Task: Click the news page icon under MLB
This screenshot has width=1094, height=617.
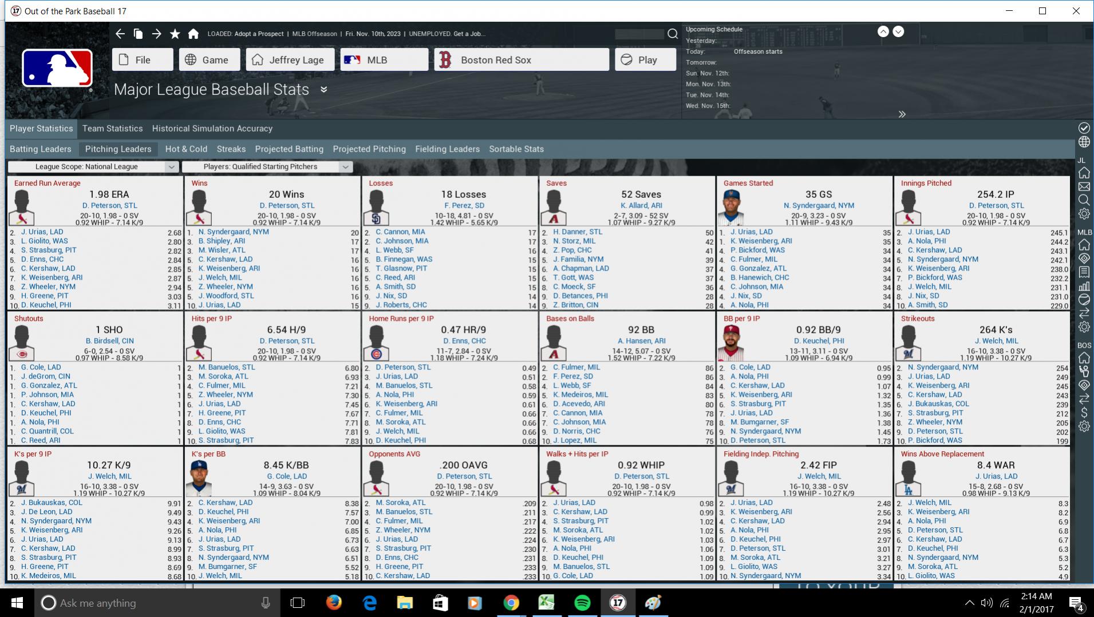Action: coord(1084,272)
